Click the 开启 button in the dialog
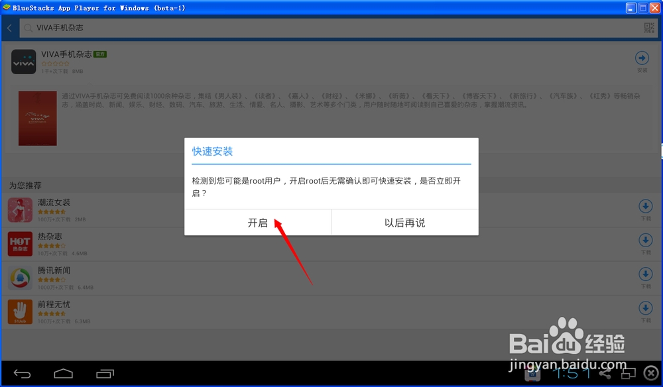 coord(257,223)
